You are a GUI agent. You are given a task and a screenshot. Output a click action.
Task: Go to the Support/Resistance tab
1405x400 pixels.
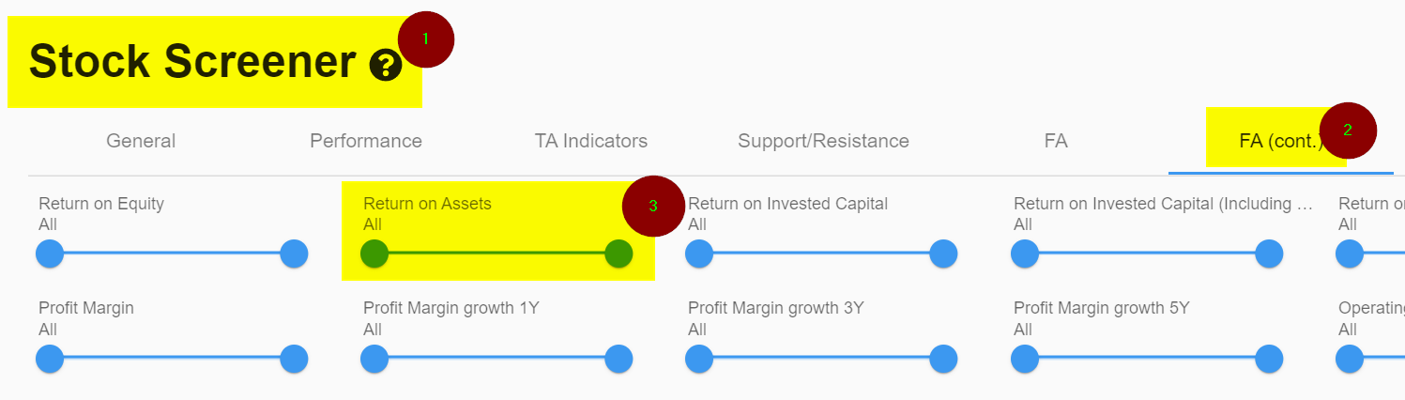pos(823,141)
